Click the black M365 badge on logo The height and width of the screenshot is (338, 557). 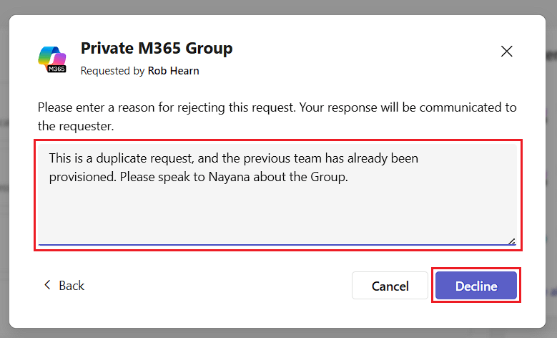tap(56, 69)
